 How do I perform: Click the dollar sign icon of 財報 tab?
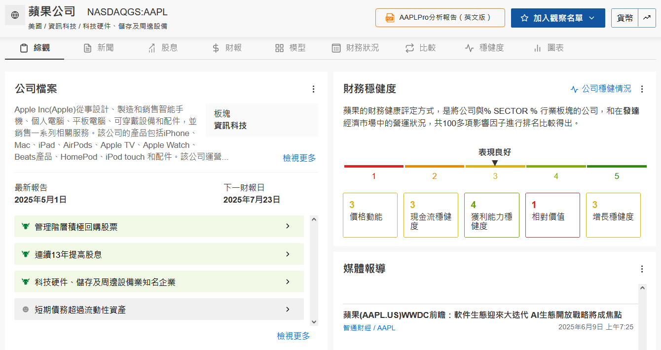216,48
